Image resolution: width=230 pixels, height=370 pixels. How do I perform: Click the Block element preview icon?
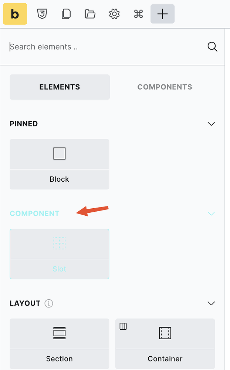point(59,154)
